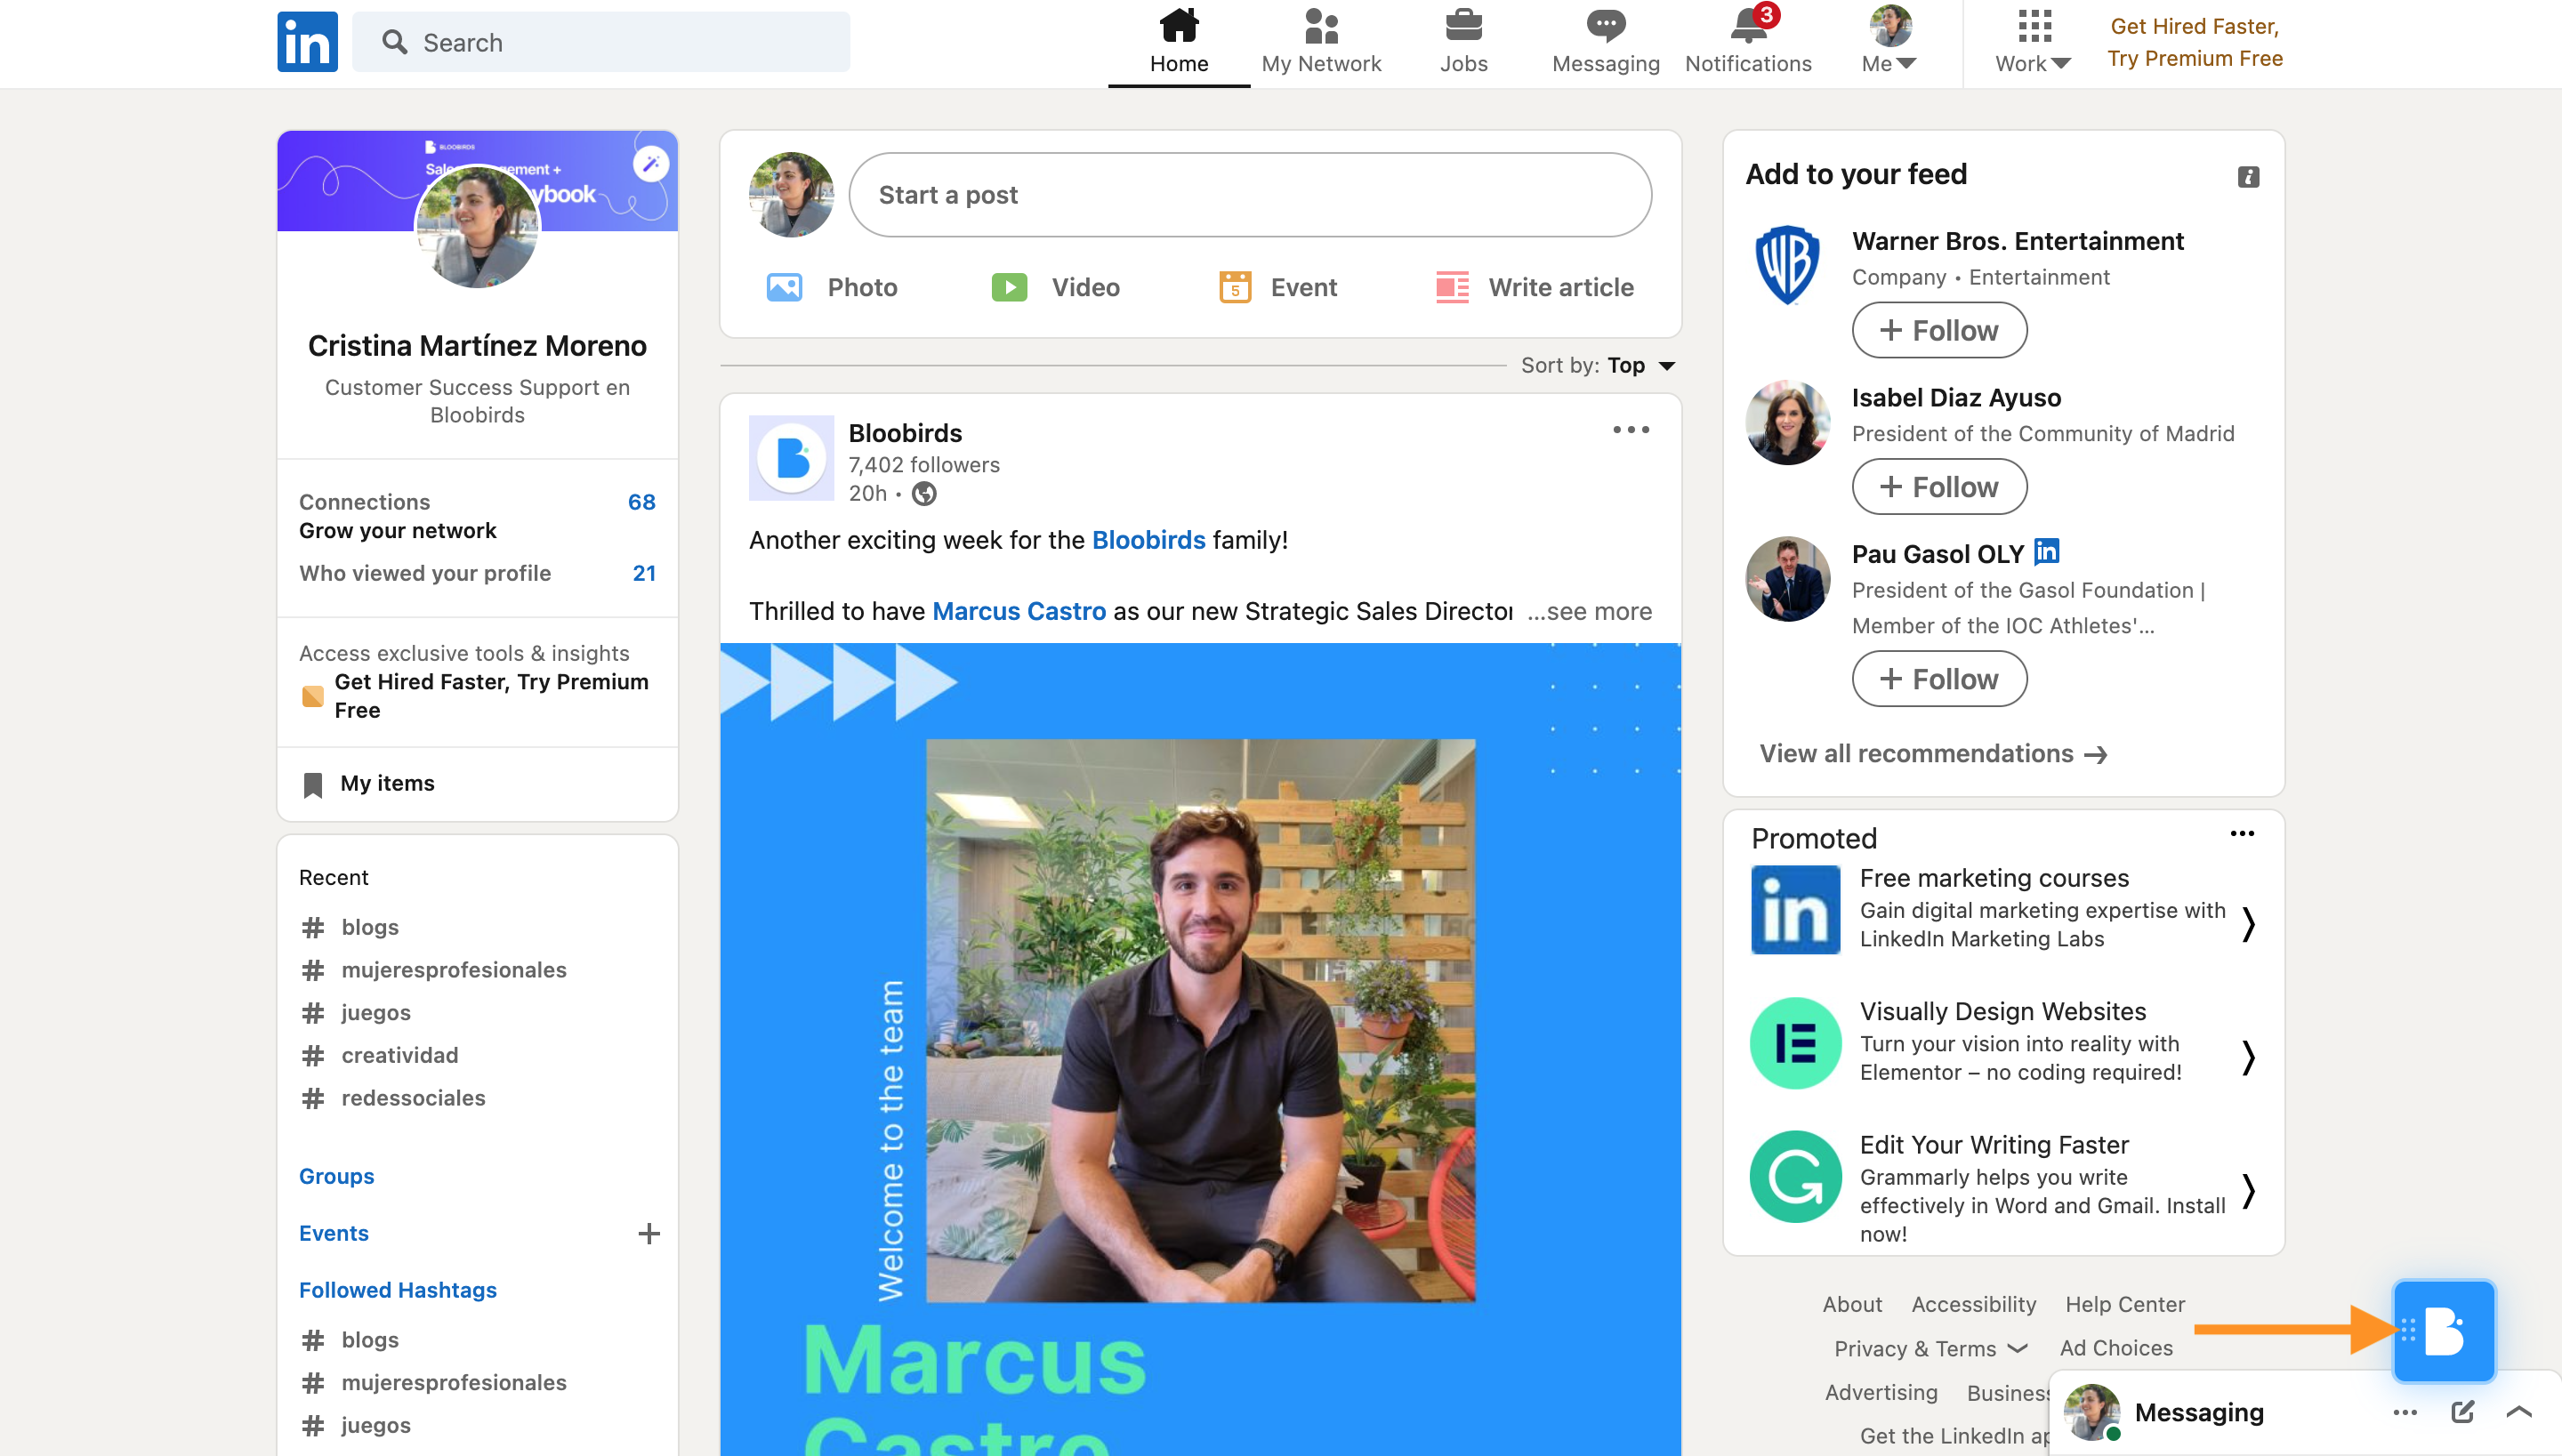
Task: Click Get Hired Faster, Try Premium Free in sidebar
Action: point(477,696)
